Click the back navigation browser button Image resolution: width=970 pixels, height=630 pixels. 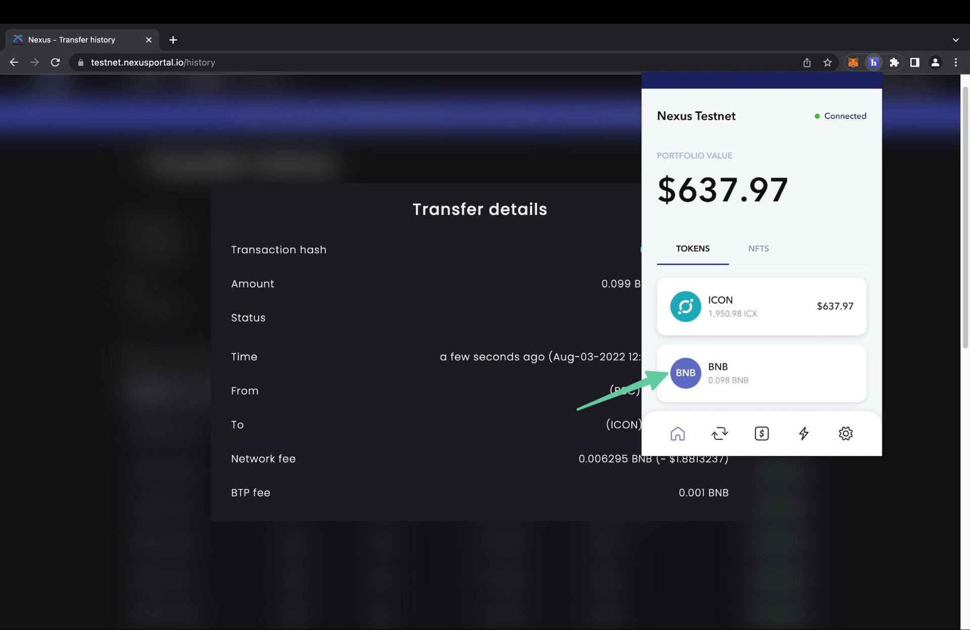click(13, 63)
